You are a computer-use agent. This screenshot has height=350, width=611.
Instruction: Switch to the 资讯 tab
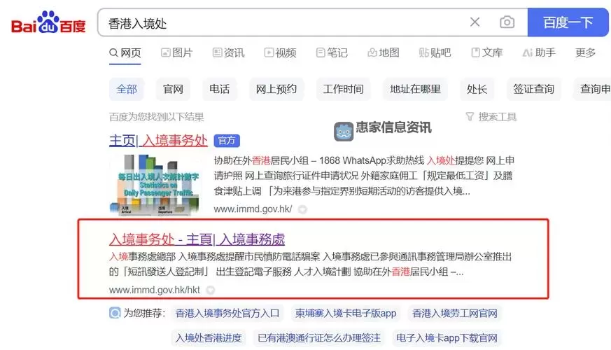pos(228,52)
